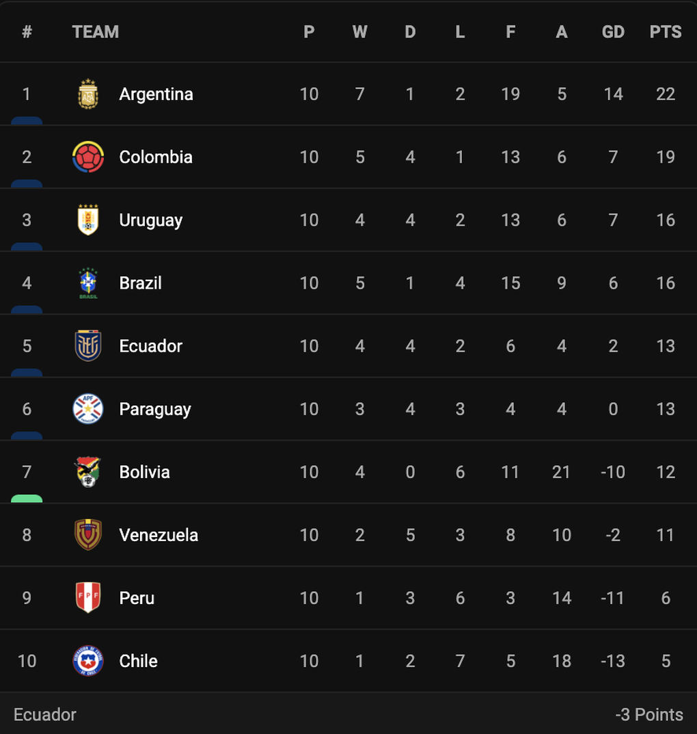The height and width of the screenshot is (734, 697).
Task: Sort table by PTS column header
Action: (x=665, y=32)
